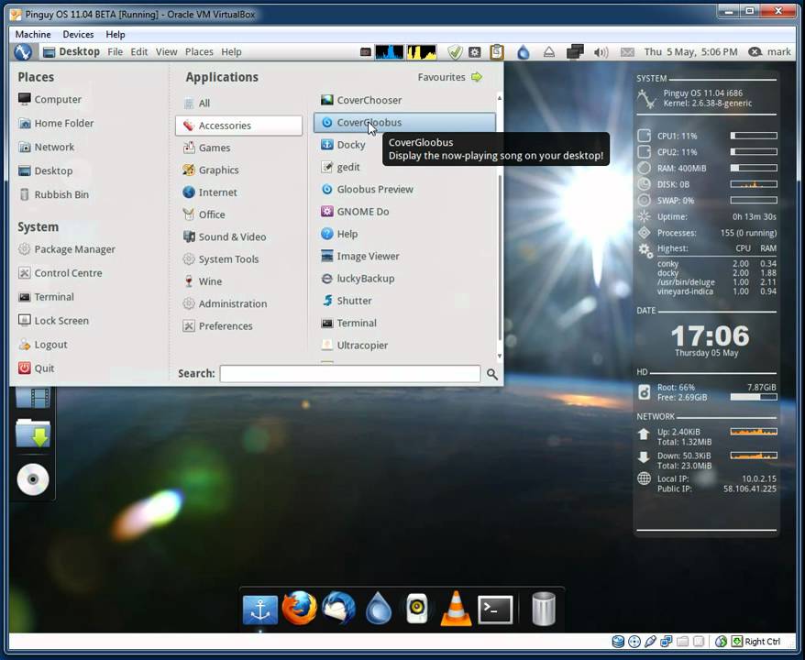Click the yellow system monitor graph in panel
Image resolution: width=805 pixels, height=660 pixels.
pyautogui.click(x=422, y=52)
